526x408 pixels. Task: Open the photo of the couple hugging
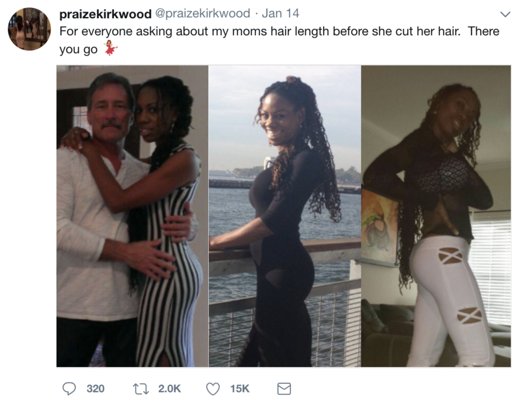pyautogui.click(x=132, y=216)
